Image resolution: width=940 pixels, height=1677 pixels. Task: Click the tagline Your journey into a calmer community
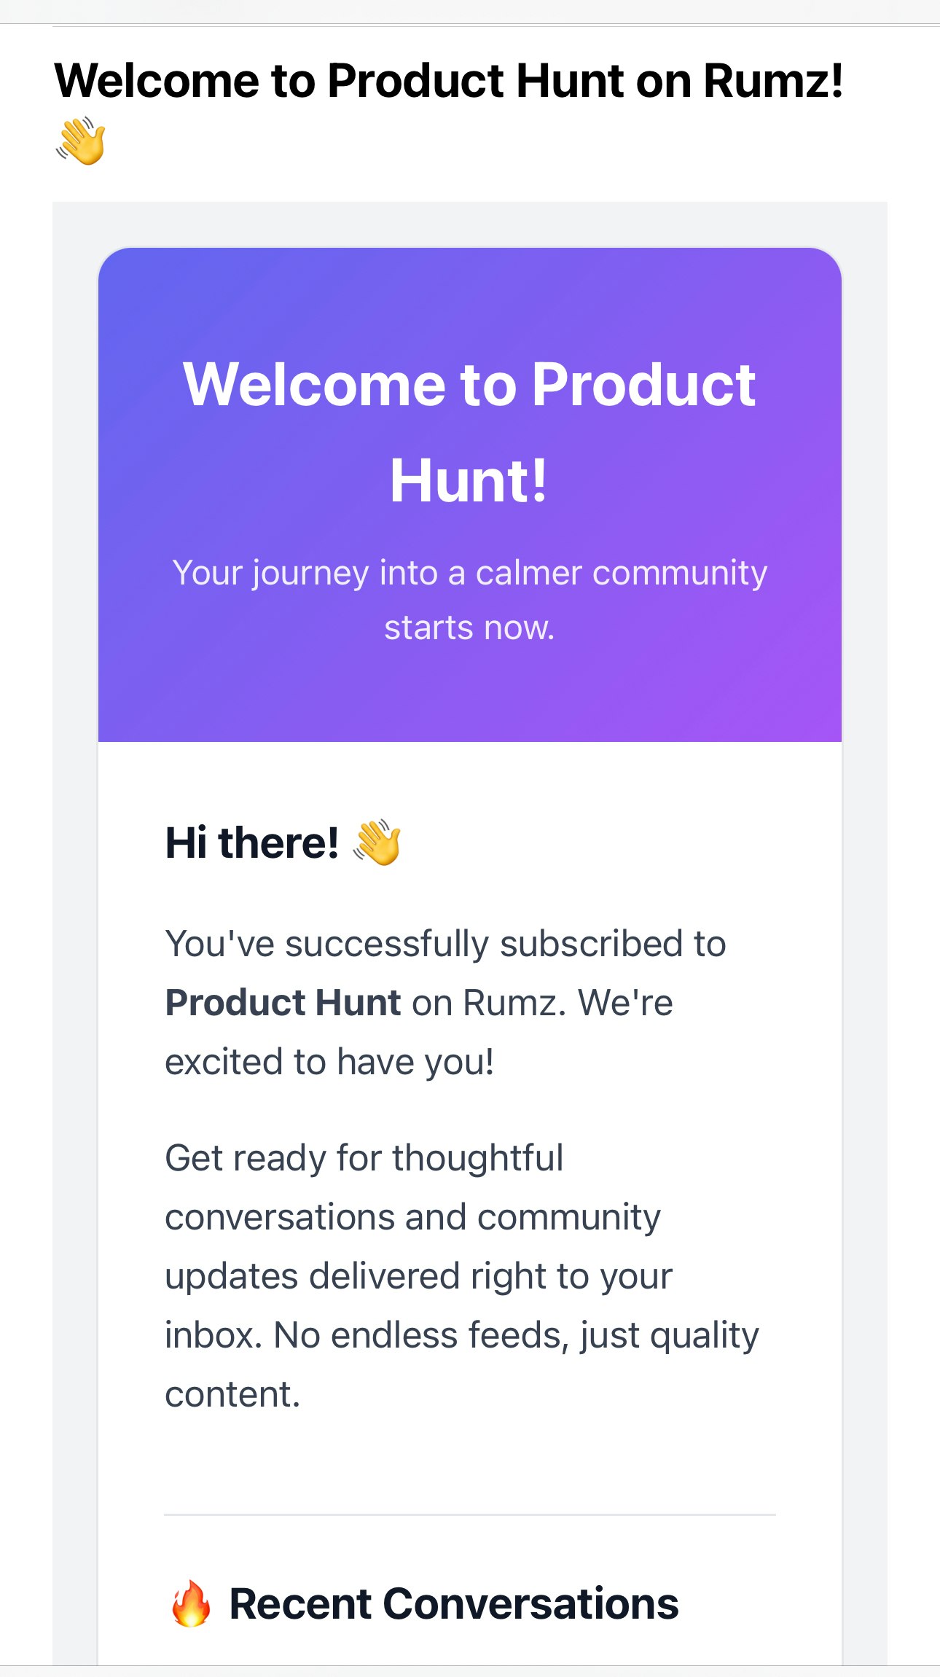pyautogui.click(x=470, y=573)
